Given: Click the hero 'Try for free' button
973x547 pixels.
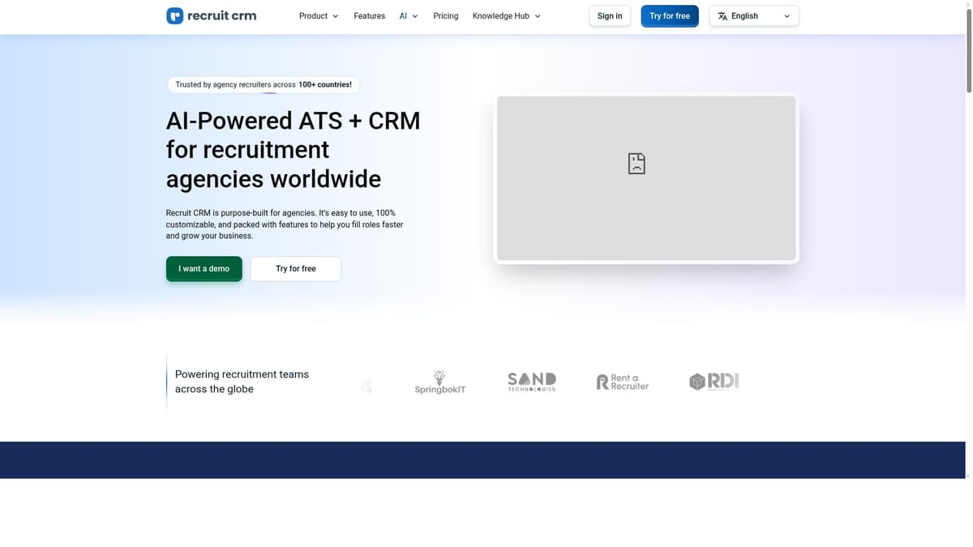Looking at the screenshot, I should click(x=295, y=268).
